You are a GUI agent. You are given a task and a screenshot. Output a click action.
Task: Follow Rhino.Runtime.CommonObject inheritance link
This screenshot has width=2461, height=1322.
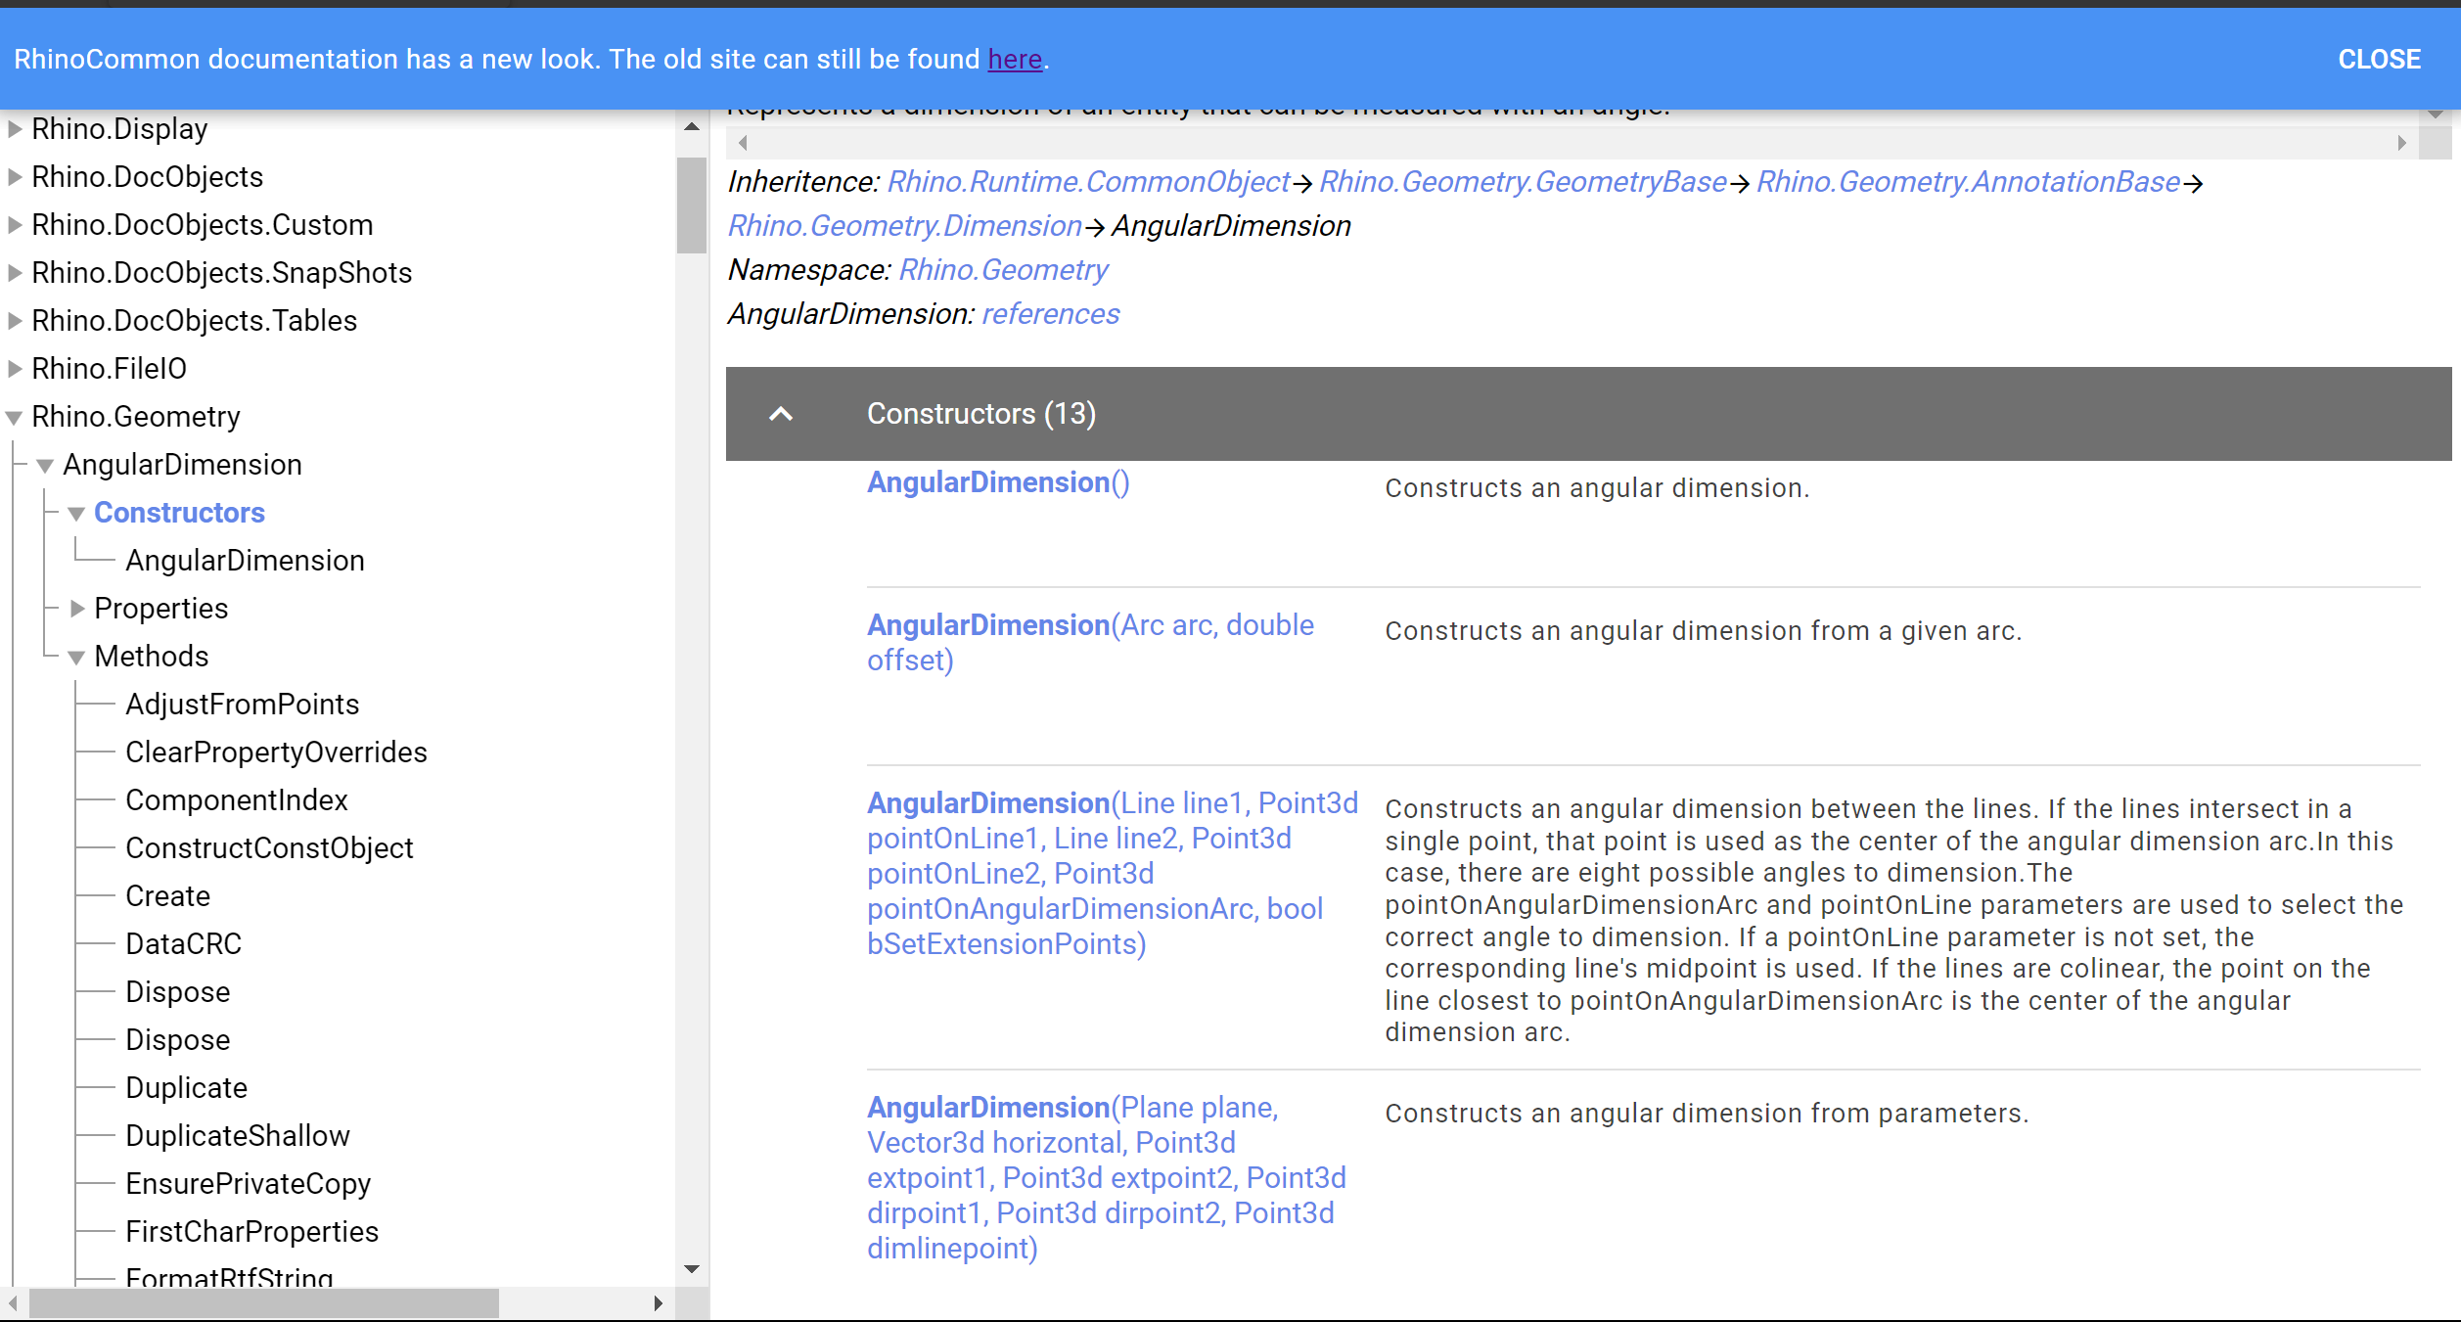coord(1088,182)
